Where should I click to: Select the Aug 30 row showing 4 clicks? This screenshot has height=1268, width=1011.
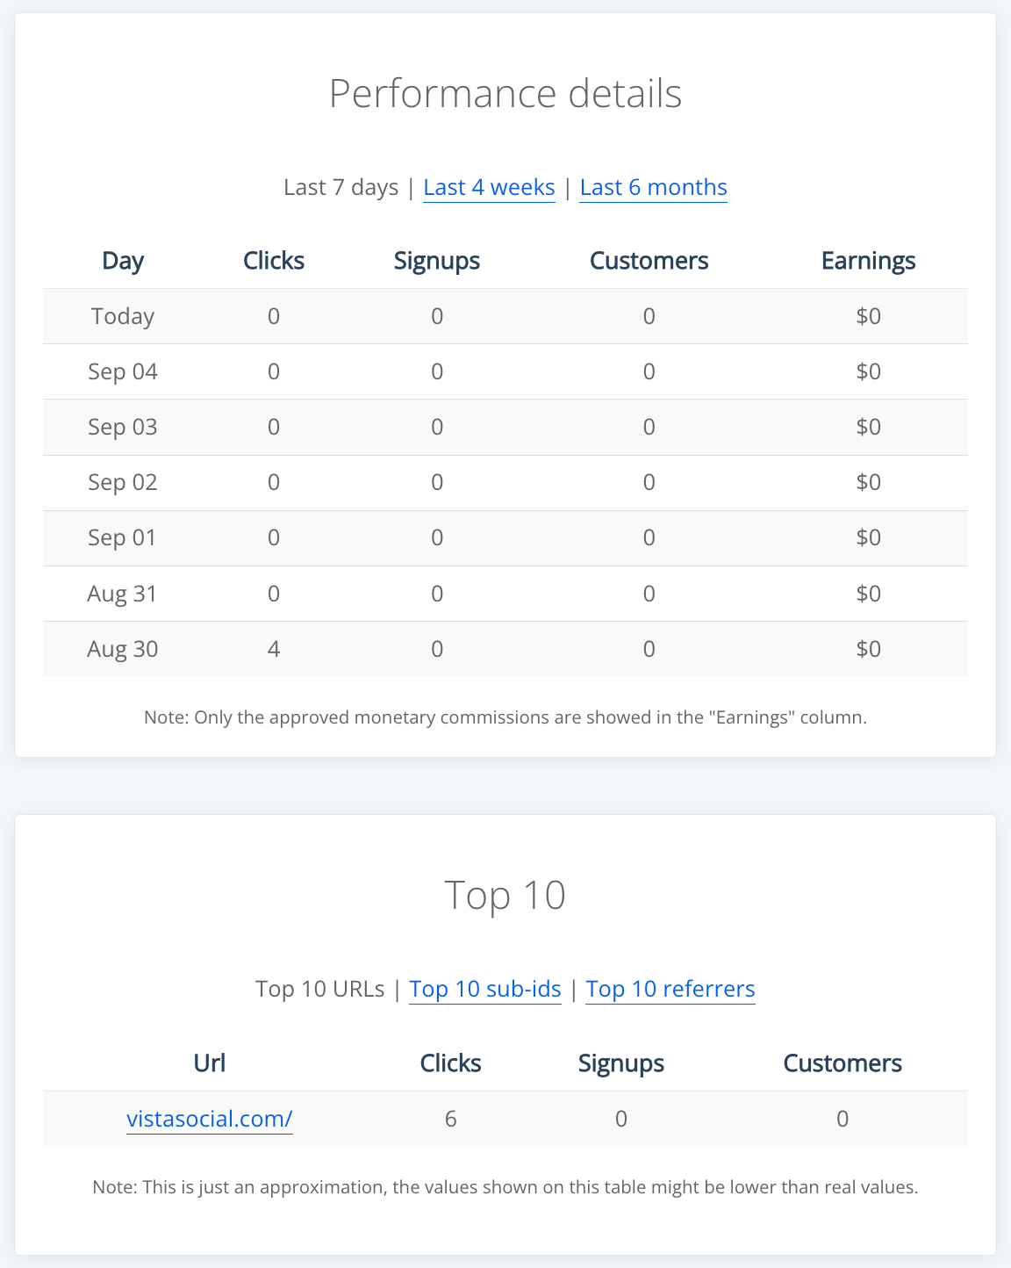pos(505,649)
